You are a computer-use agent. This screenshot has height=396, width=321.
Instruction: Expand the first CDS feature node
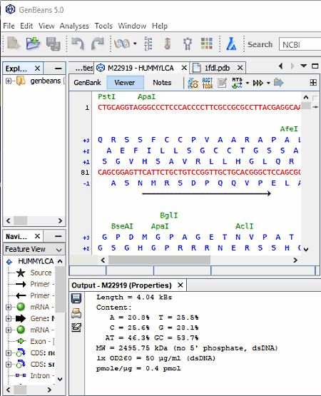pyautogui.click(x=9, y=352)
